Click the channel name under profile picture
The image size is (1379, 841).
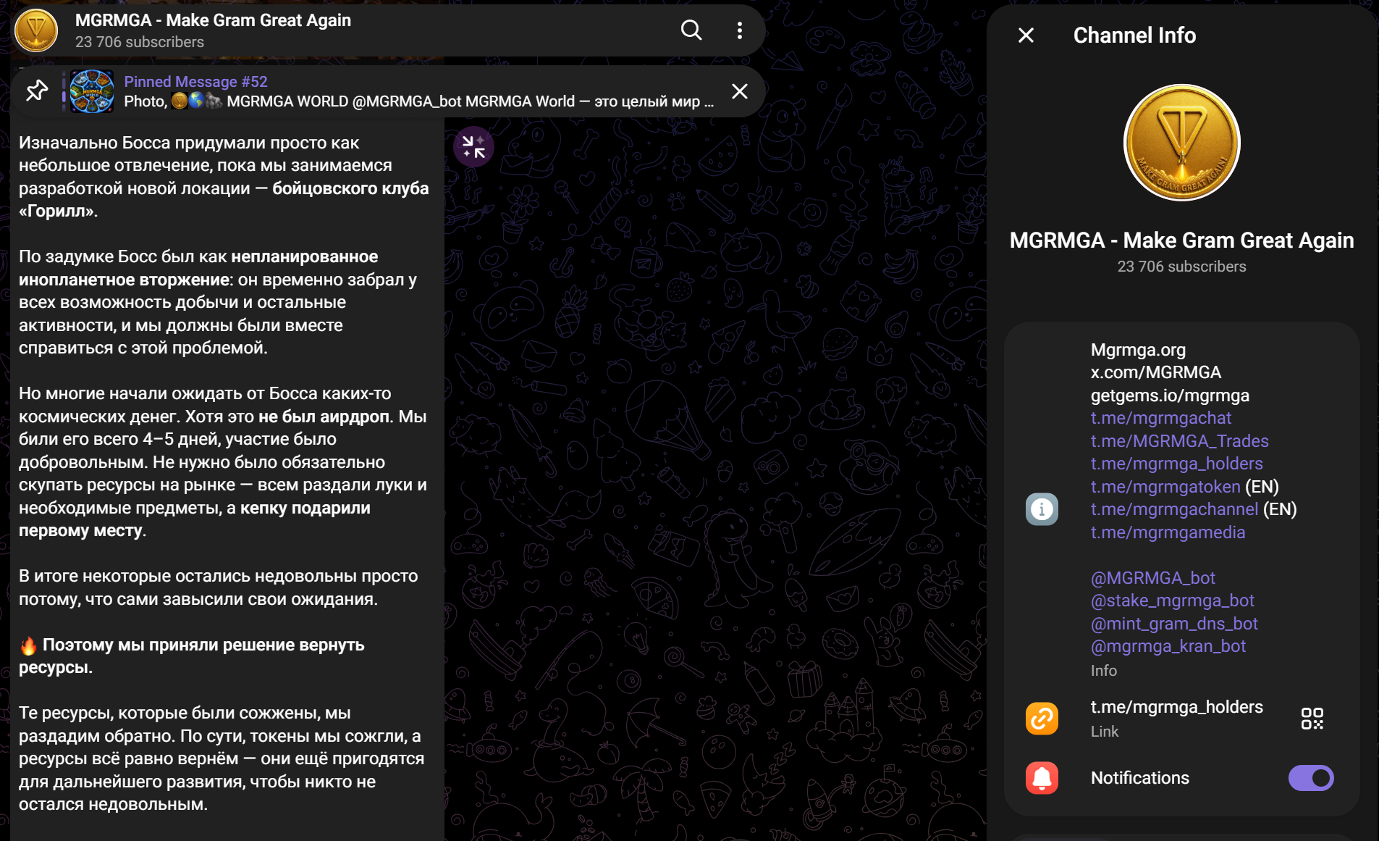pyautogui.click(x=1181, y=240)
